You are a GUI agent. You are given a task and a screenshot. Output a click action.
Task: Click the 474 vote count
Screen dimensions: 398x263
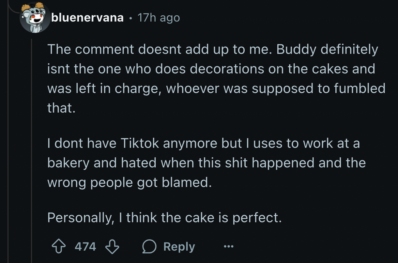85,246
